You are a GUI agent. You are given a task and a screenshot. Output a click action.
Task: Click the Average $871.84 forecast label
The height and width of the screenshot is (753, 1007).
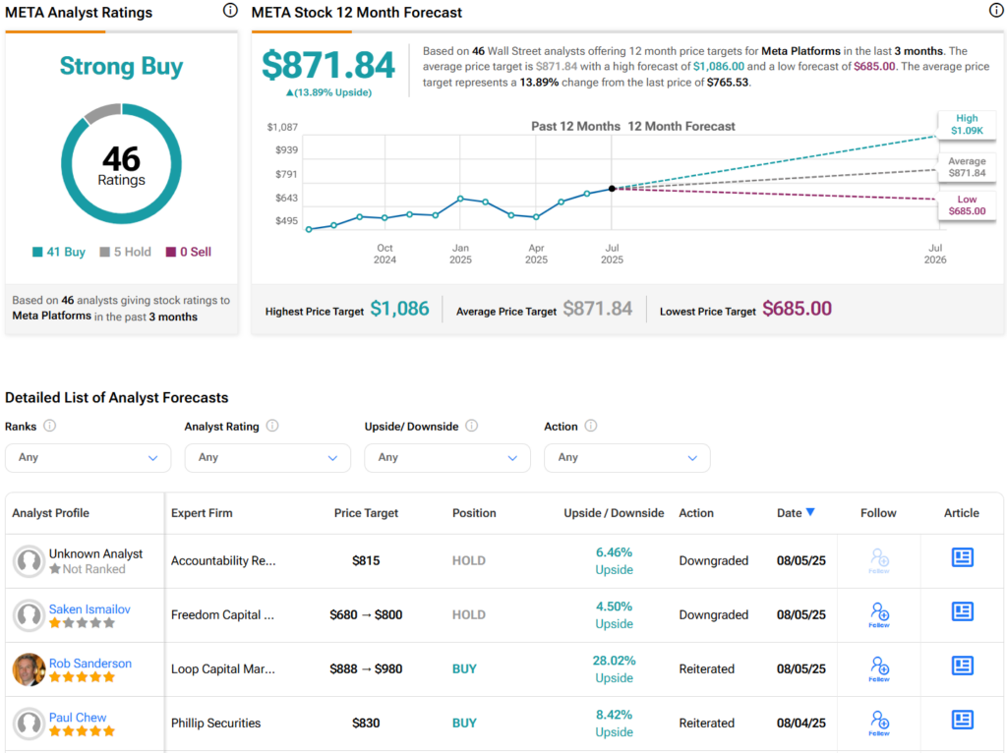(967, 167)
